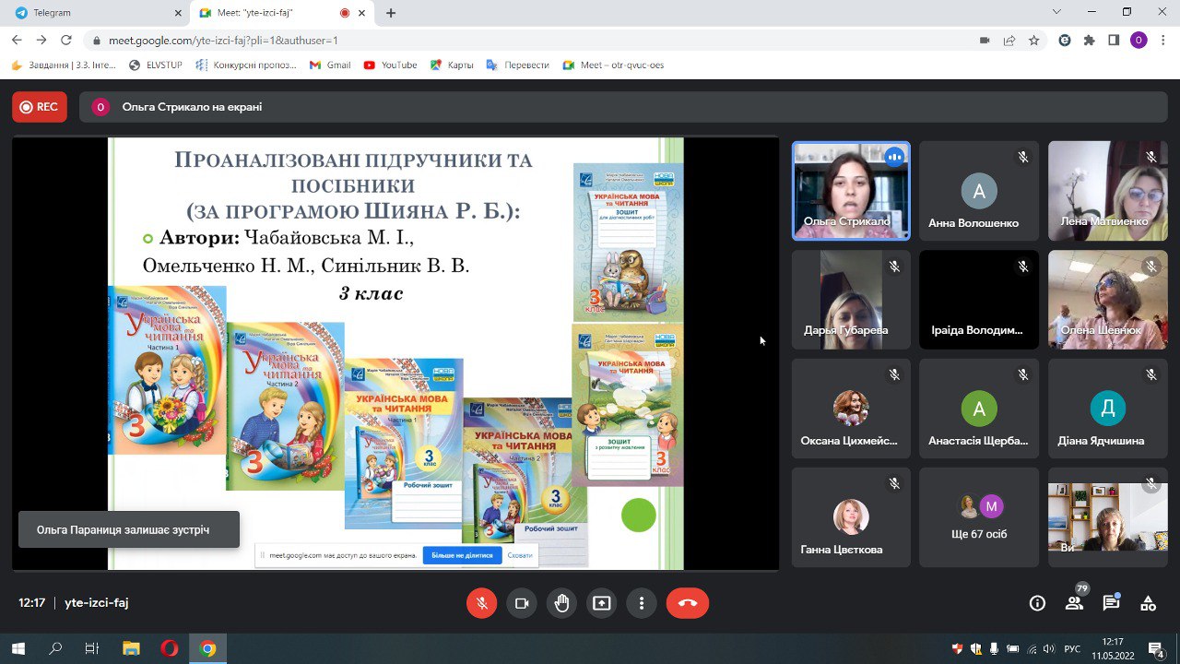Expand the tile showing Ще 67 осіб
The width and height of the screenshot is (1180, 664).
(x=978, y=516)
